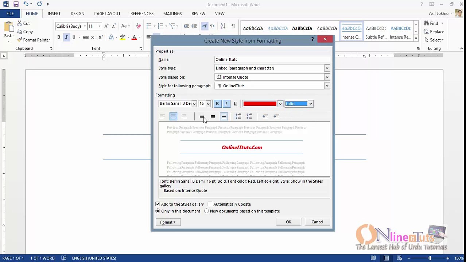Apply the red font color in ribbon

point(134,37)
